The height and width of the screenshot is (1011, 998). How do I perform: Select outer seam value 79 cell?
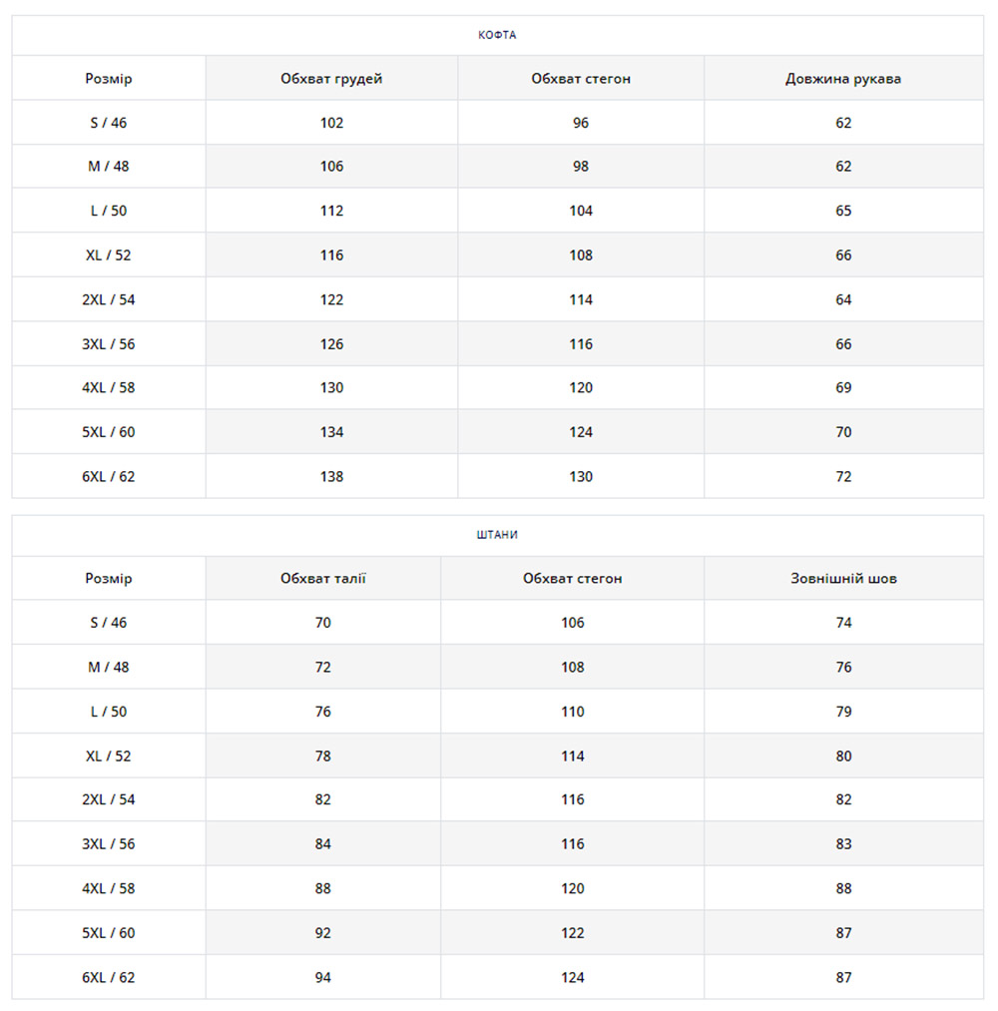tap(843, 712)
